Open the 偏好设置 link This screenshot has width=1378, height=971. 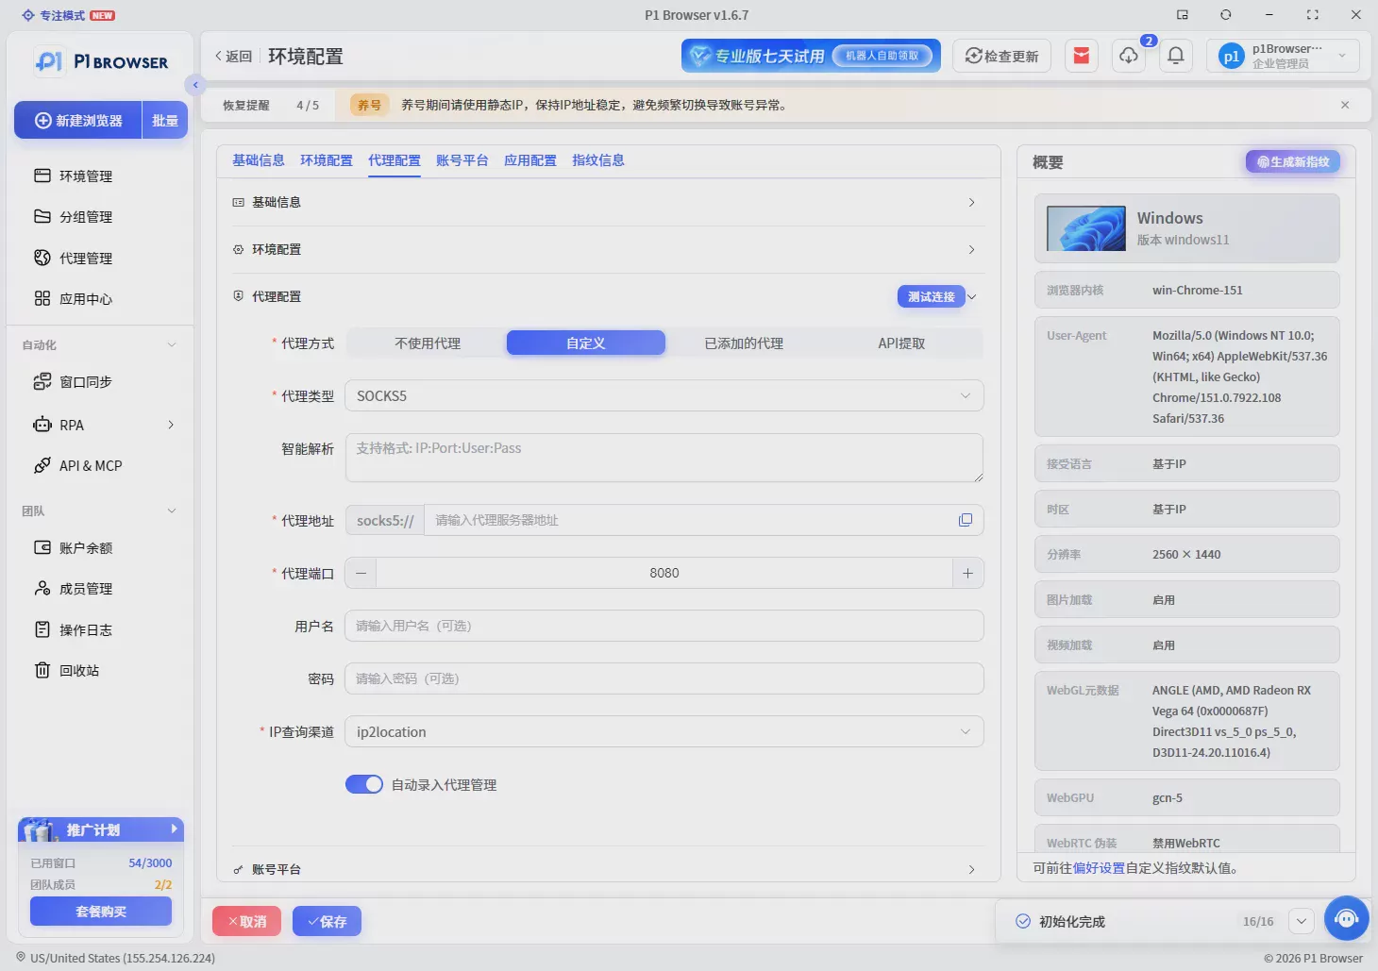1099,867
